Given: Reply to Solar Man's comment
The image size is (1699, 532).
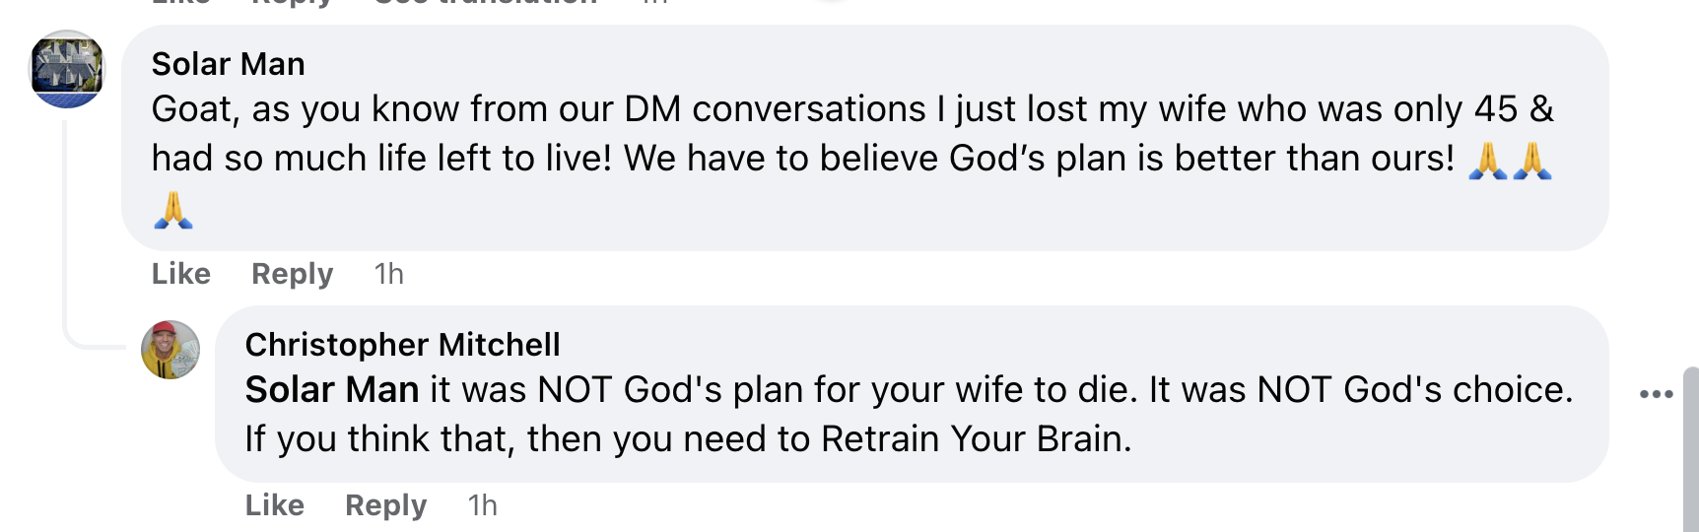Looking at the screenshot, I should click(x=292, y=274).
